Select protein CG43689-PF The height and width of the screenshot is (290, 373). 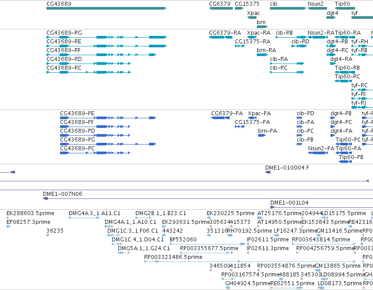(95, 127)
